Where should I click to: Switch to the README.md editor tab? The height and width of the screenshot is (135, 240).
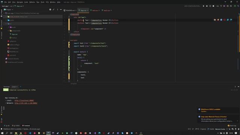70,10
